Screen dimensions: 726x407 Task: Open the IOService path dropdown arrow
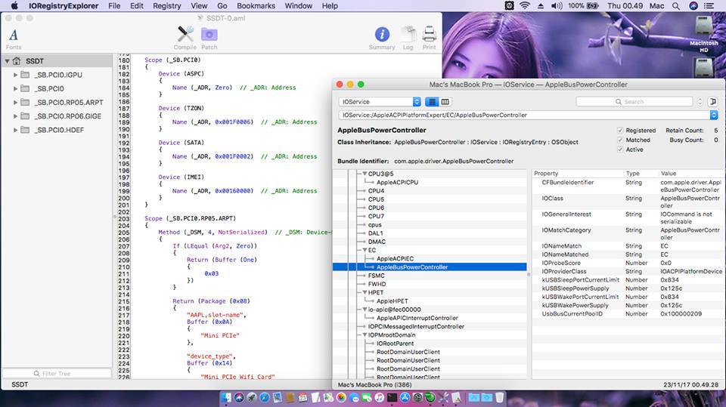tap(713, 115)
